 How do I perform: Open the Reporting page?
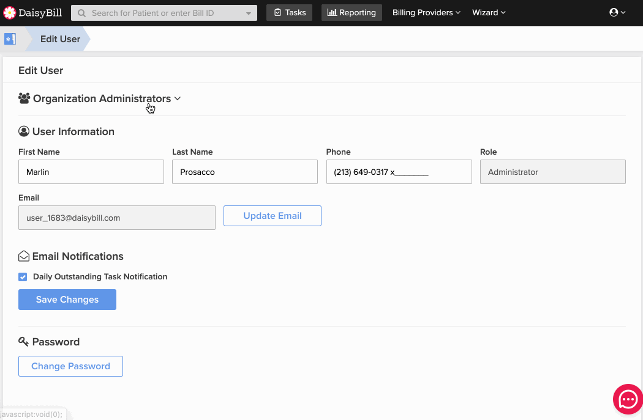(352, 13)
